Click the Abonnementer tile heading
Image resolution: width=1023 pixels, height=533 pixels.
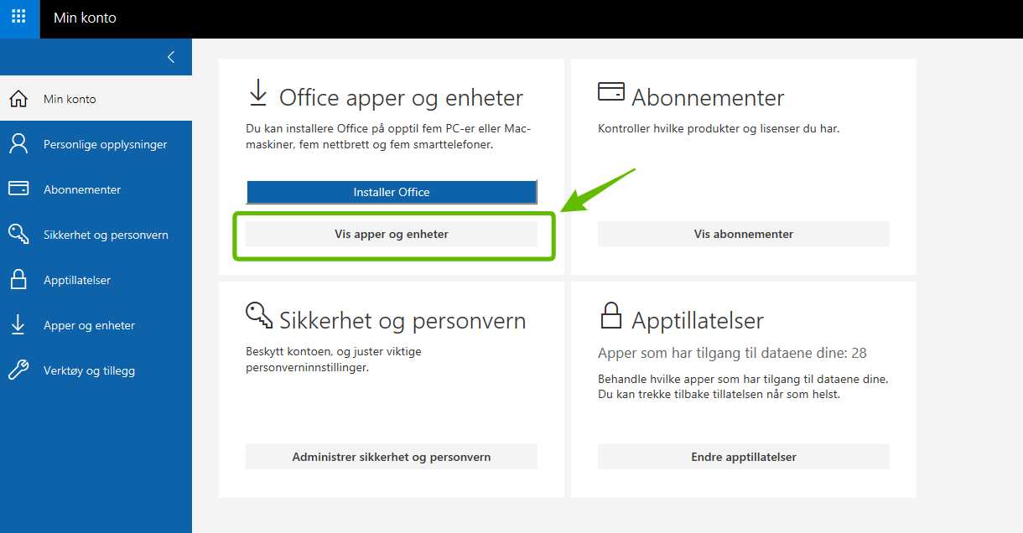(x=708, y=98)
